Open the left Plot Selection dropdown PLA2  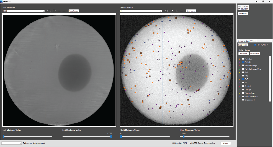pos(24,11)
